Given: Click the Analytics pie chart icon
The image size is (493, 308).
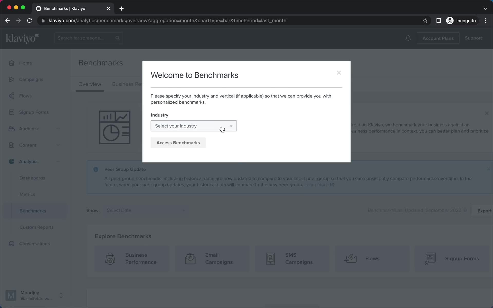Looking at the screenshot, I should 12,161.
